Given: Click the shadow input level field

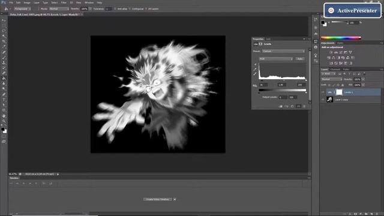Looking at the screenshot, I should pos(263,85).
